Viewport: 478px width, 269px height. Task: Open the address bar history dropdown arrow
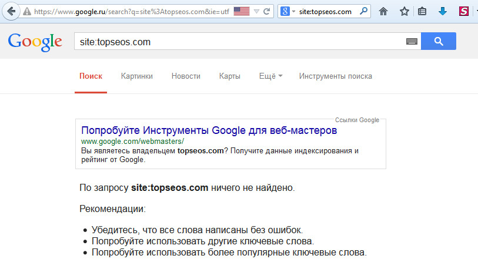pyautogui.click(x=257, y=12)
